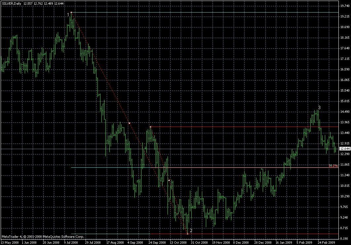Click the 13 Oct 2008 date label
The image size is (351, 245).
click(178, 243)
